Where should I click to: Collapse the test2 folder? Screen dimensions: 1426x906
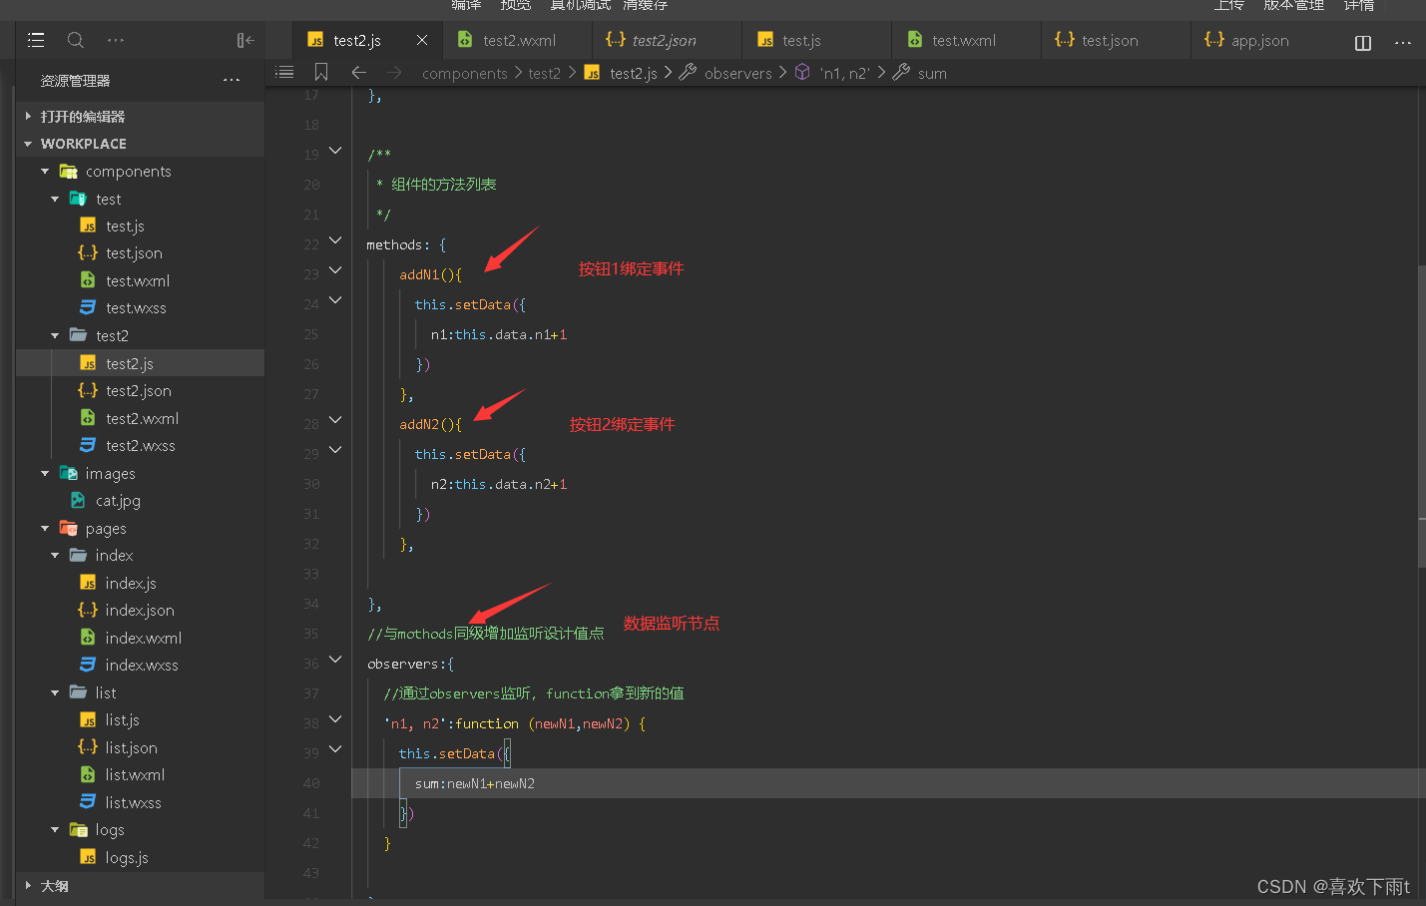[55, 335]
